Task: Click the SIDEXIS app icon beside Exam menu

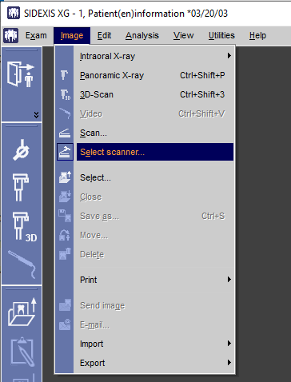Action: coord(11,35)
